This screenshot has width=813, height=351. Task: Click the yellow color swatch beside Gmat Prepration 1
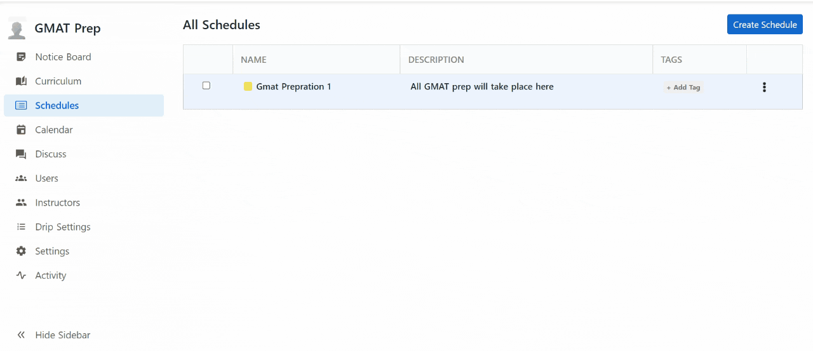(248, 86)
